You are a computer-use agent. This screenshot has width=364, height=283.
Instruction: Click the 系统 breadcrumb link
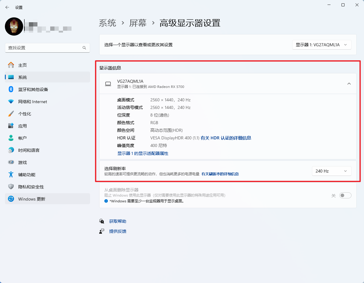coord(107,23)
